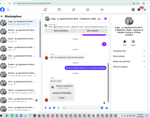The image size is (150, 118).
Task: Open the $700 Apartment for Rent listing link
Action: 78,27
